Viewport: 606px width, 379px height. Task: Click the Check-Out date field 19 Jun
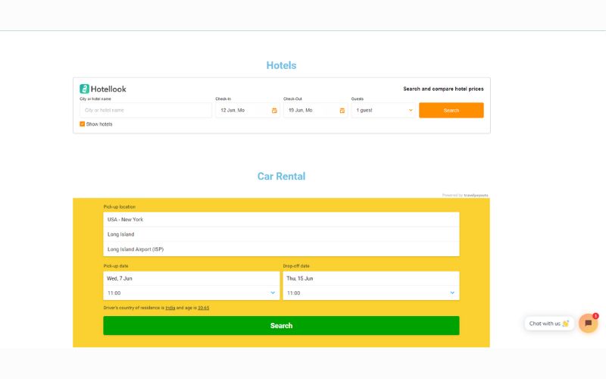pyautogui.click(x=315, y=110)
